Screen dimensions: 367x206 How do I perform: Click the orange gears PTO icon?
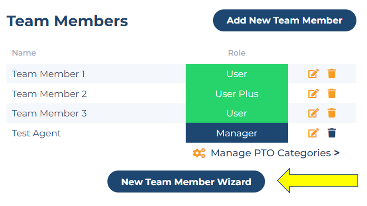199,153
